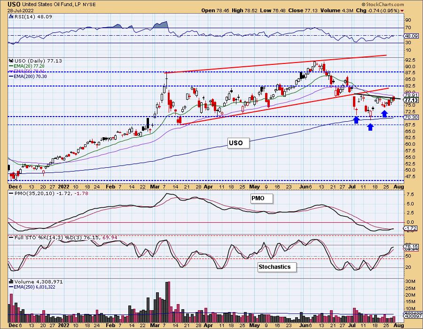Click the 30M label on the volume axis
Screen dimensions: 423x329
pyautogui.click(x=410, y=281)
